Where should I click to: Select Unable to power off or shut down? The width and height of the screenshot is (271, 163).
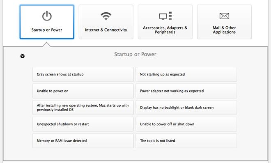(186, 124)
